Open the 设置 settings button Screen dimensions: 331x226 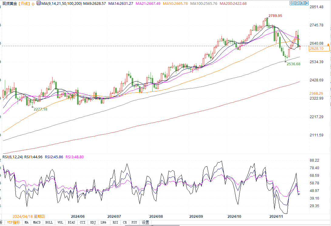(145, 222)
